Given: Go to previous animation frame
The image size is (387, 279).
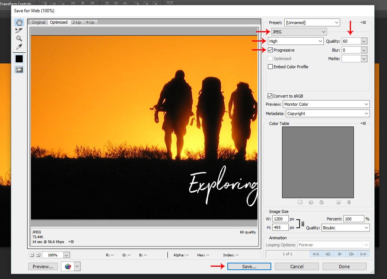Looking at the screenshot, I should [327, 254].
